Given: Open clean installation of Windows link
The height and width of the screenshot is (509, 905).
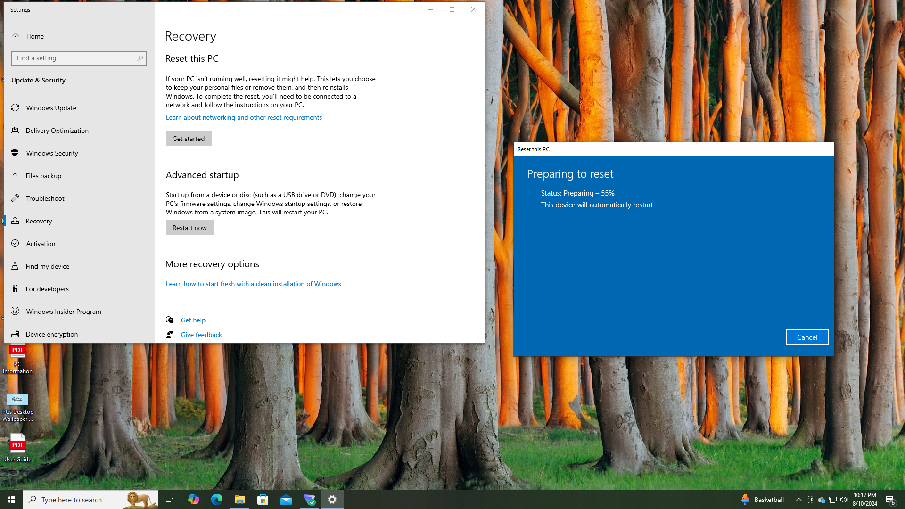Looking at the screenshot, I should (x=253, y=284).
